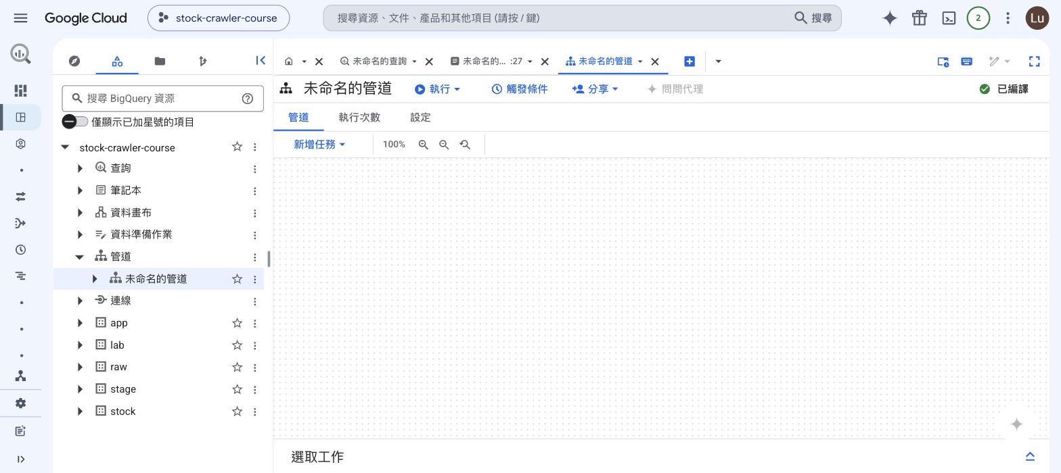Activate Cloud Shell terminal icon

pyautogui.click(x=949, y=18)
